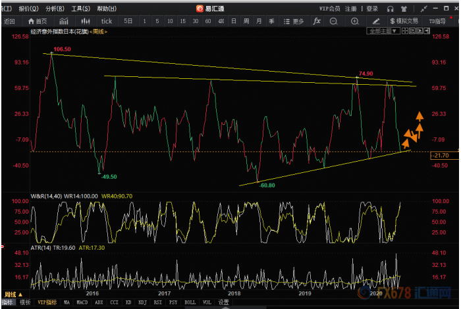Toggle the 5日 period view

tap(128, 21)
